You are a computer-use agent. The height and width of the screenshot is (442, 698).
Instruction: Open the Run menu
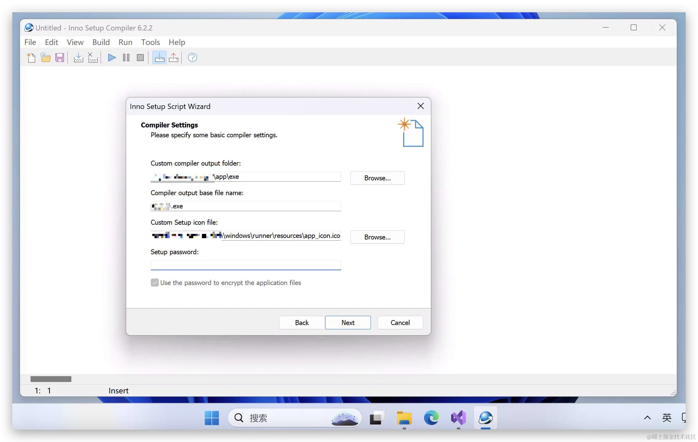(x=126, y=42)
